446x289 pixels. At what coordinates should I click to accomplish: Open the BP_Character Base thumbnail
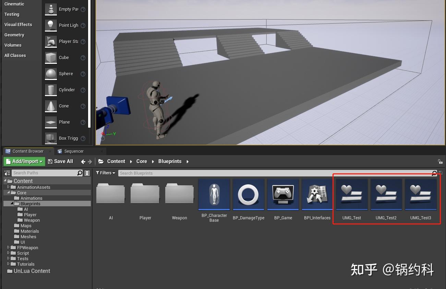click(x=214, y=194)
